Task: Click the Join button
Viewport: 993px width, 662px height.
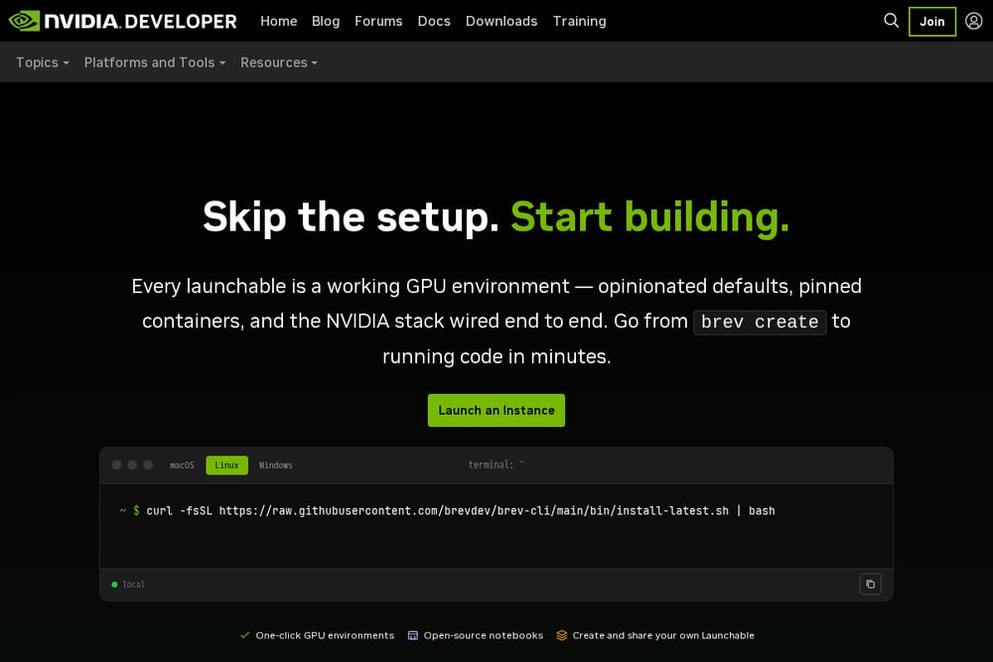Action: (931, 22)
